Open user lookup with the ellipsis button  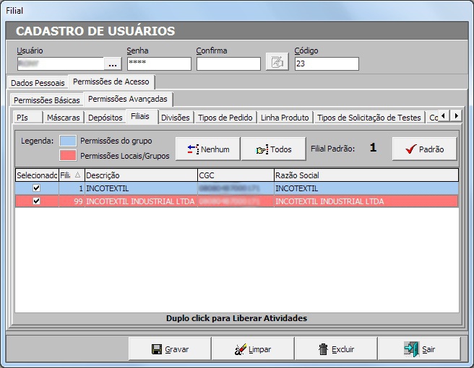[x=113, y=63]
